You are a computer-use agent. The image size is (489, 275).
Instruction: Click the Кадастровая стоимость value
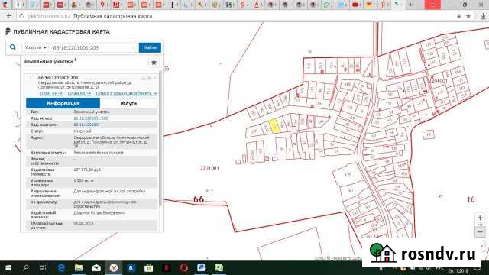coord(87,170)
